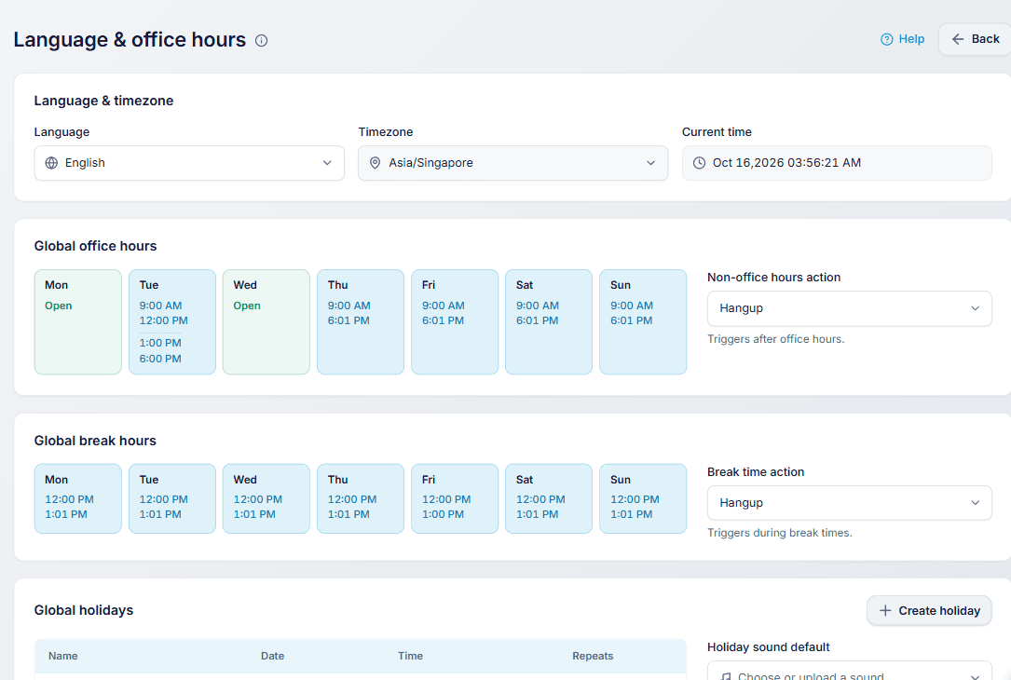1011x680 pixels.
Task: Click the clock icon in Current time
Action: click(699, 163)
